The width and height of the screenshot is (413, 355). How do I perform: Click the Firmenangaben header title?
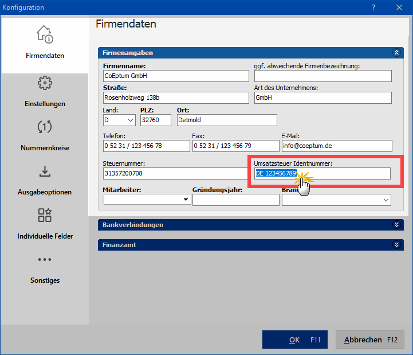pyautogui.click(x=128, y=53)
